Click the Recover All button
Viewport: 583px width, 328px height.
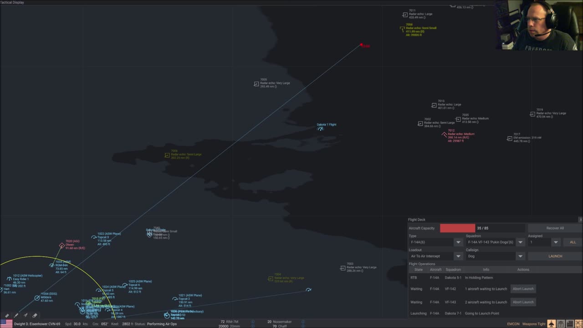click(x=555, y=228)
